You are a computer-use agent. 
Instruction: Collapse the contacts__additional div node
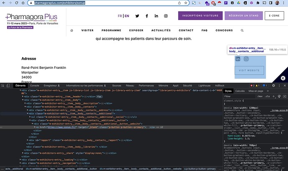point(28,113)
